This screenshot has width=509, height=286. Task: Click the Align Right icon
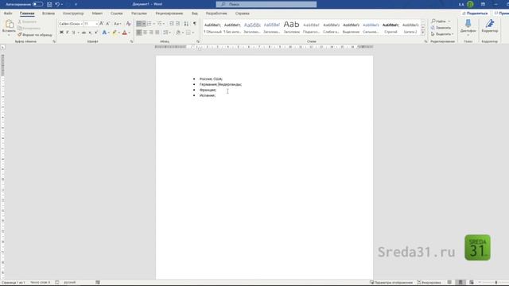[151, 33]
